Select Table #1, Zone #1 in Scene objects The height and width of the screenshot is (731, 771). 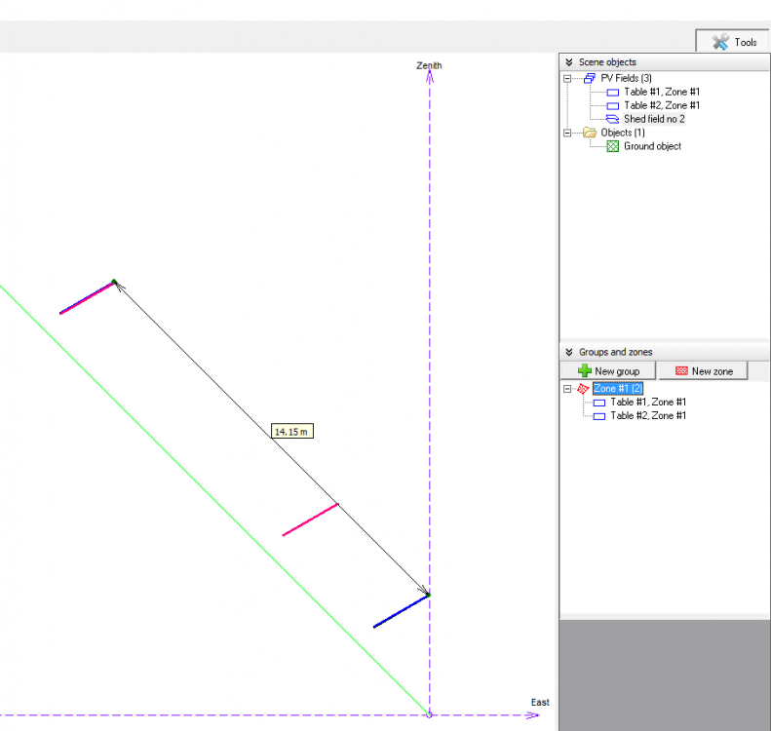(662, 92)
